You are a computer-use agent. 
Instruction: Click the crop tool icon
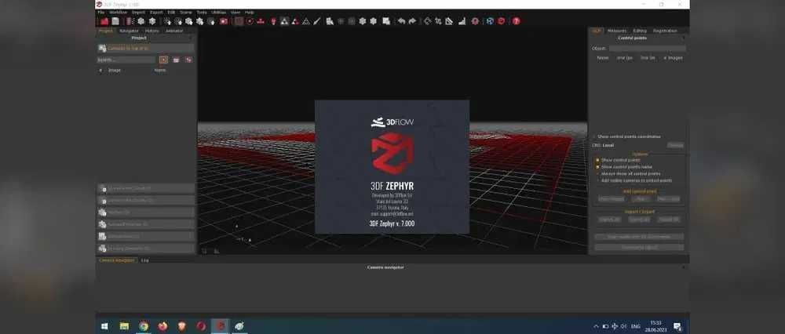coord(438,21)
